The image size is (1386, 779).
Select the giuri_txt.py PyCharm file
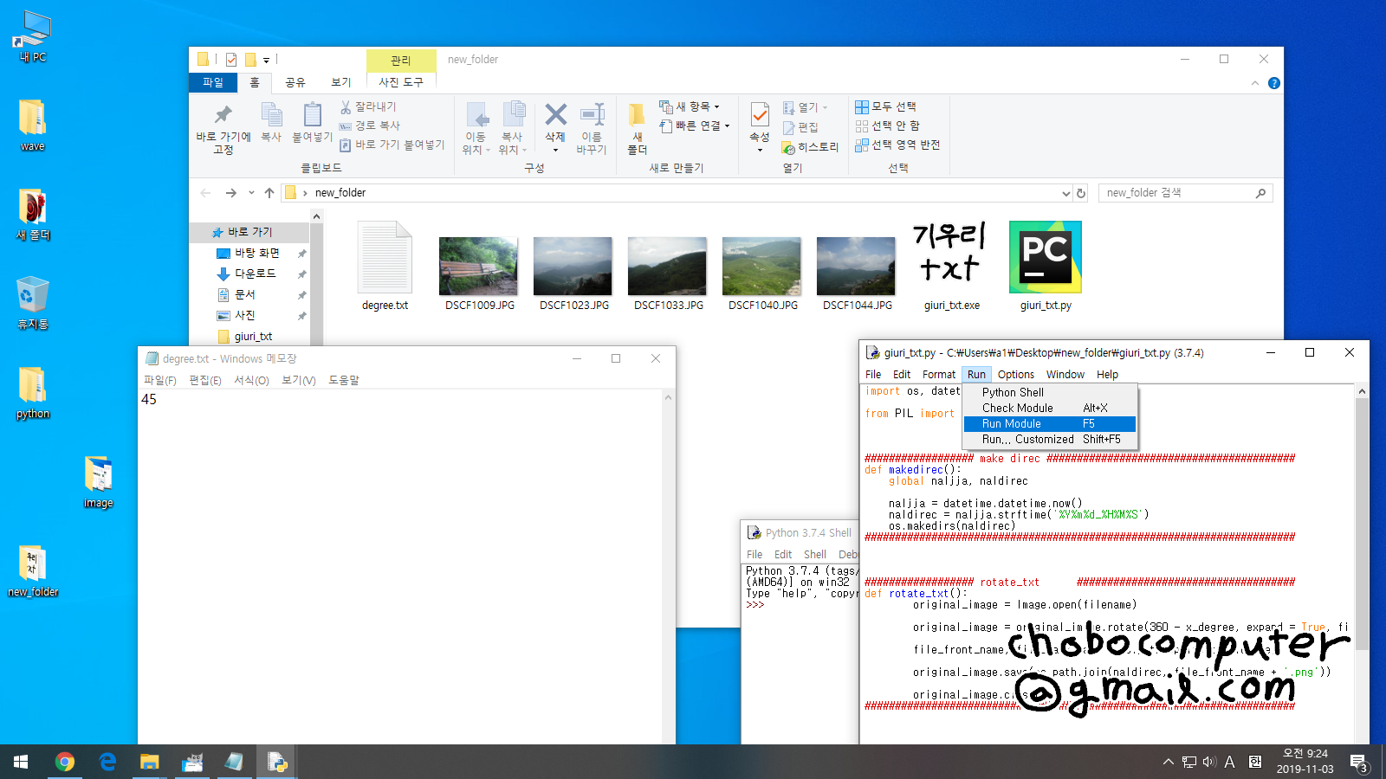click(x=1046, y=267)
